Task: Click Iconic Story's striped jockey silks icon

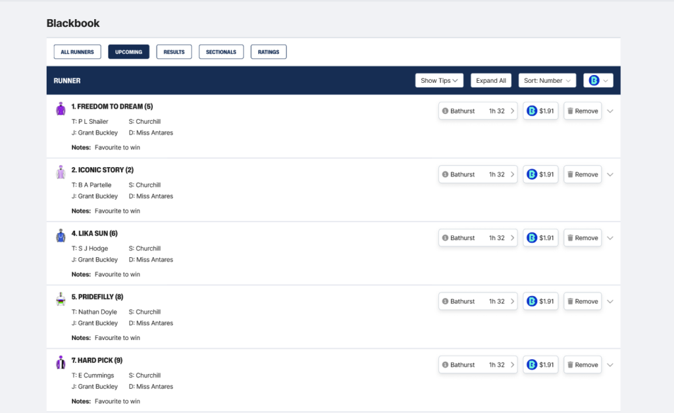Action: [x=61, y=172]
